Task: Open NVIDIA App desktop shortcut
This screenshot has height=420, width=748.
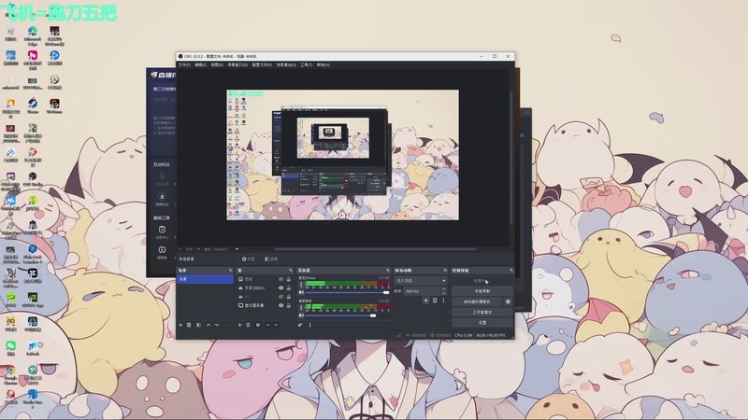Action: pos(33,300)
